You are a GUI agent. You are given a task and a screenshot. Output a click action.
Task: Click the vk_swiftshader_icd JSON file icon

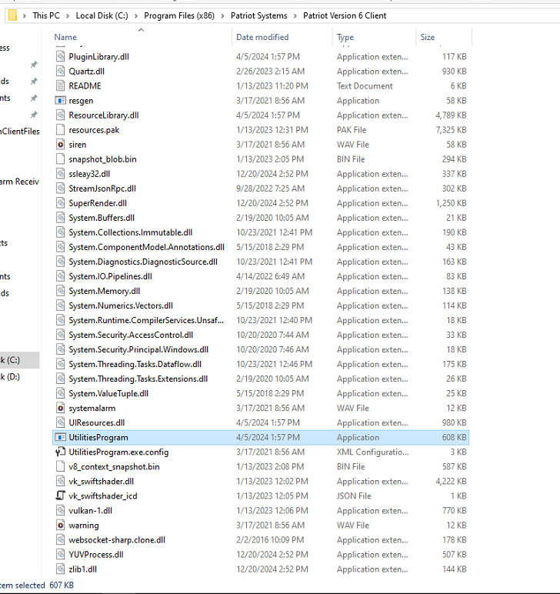pyautogui.click(x=61, y=496)
